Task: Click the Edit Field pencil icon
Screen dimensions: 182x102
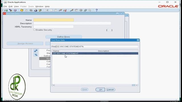Action: (x=72, y=10)
